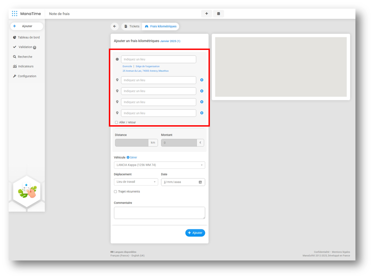Click the plus icon in top bar
Image resolution: width=373 pixels, height=278 pixels.
tap(207, 13)
